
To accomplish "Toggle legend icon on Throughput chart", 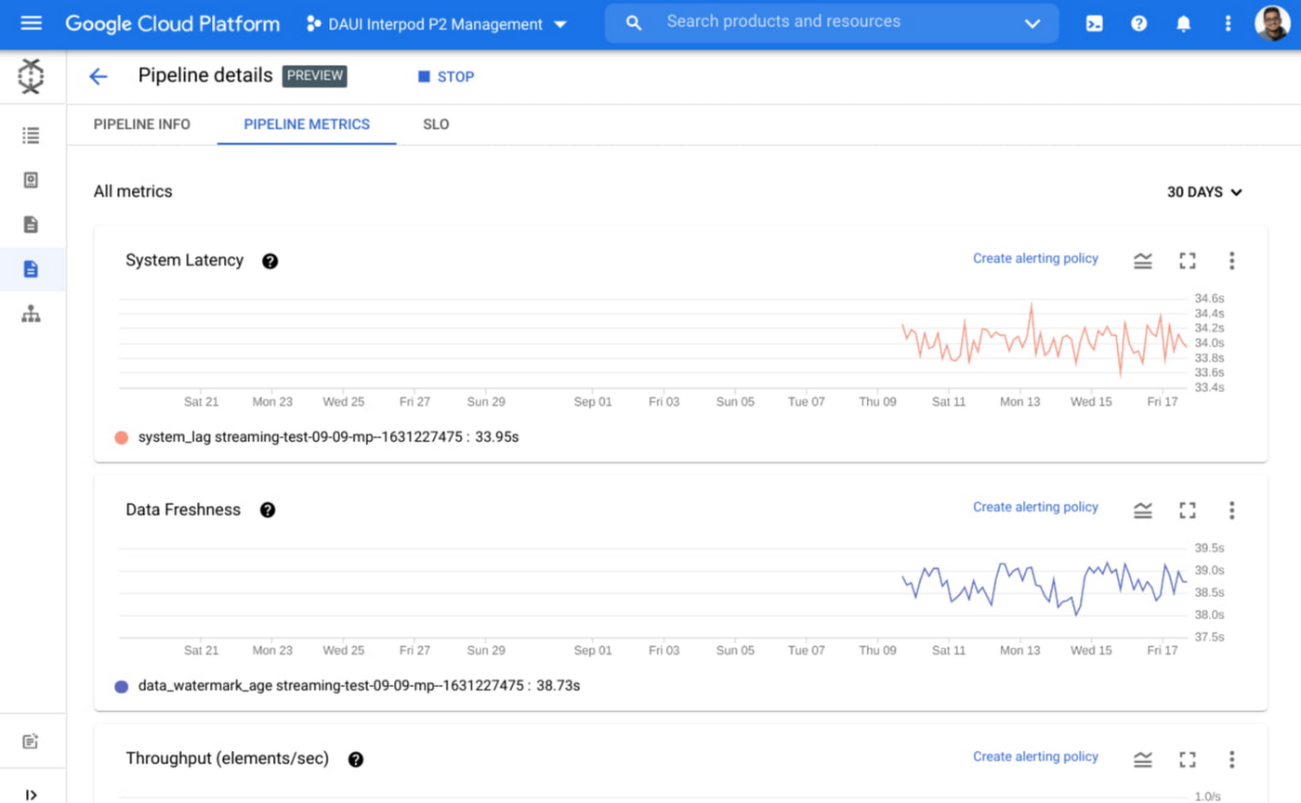I will [x=1143, y=759].
